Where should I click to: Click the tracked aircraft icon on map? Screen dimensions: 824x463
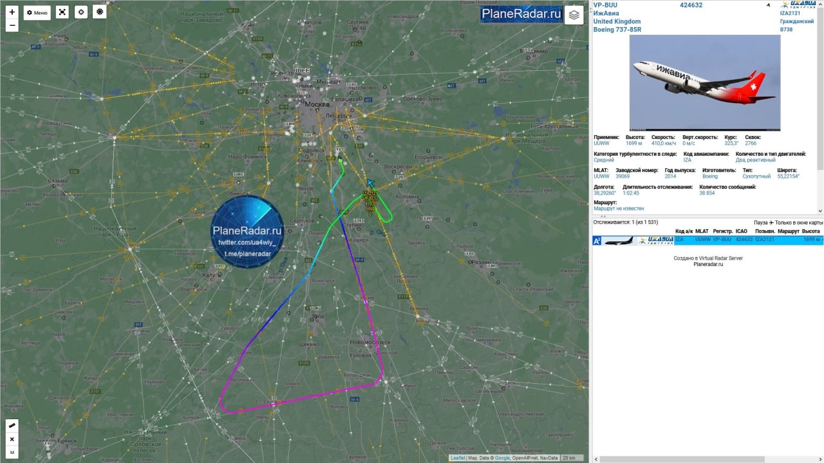click(x=370, y=184)
